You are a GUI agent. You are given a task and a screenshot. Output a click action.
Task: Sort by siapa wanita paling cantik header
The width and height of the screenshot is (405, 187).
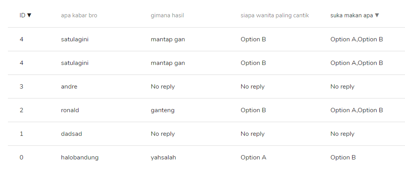point(275,15)
